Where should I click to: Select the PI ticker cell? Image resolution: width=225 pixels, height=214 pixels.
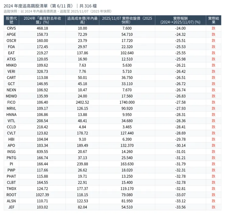pos(11,164)
